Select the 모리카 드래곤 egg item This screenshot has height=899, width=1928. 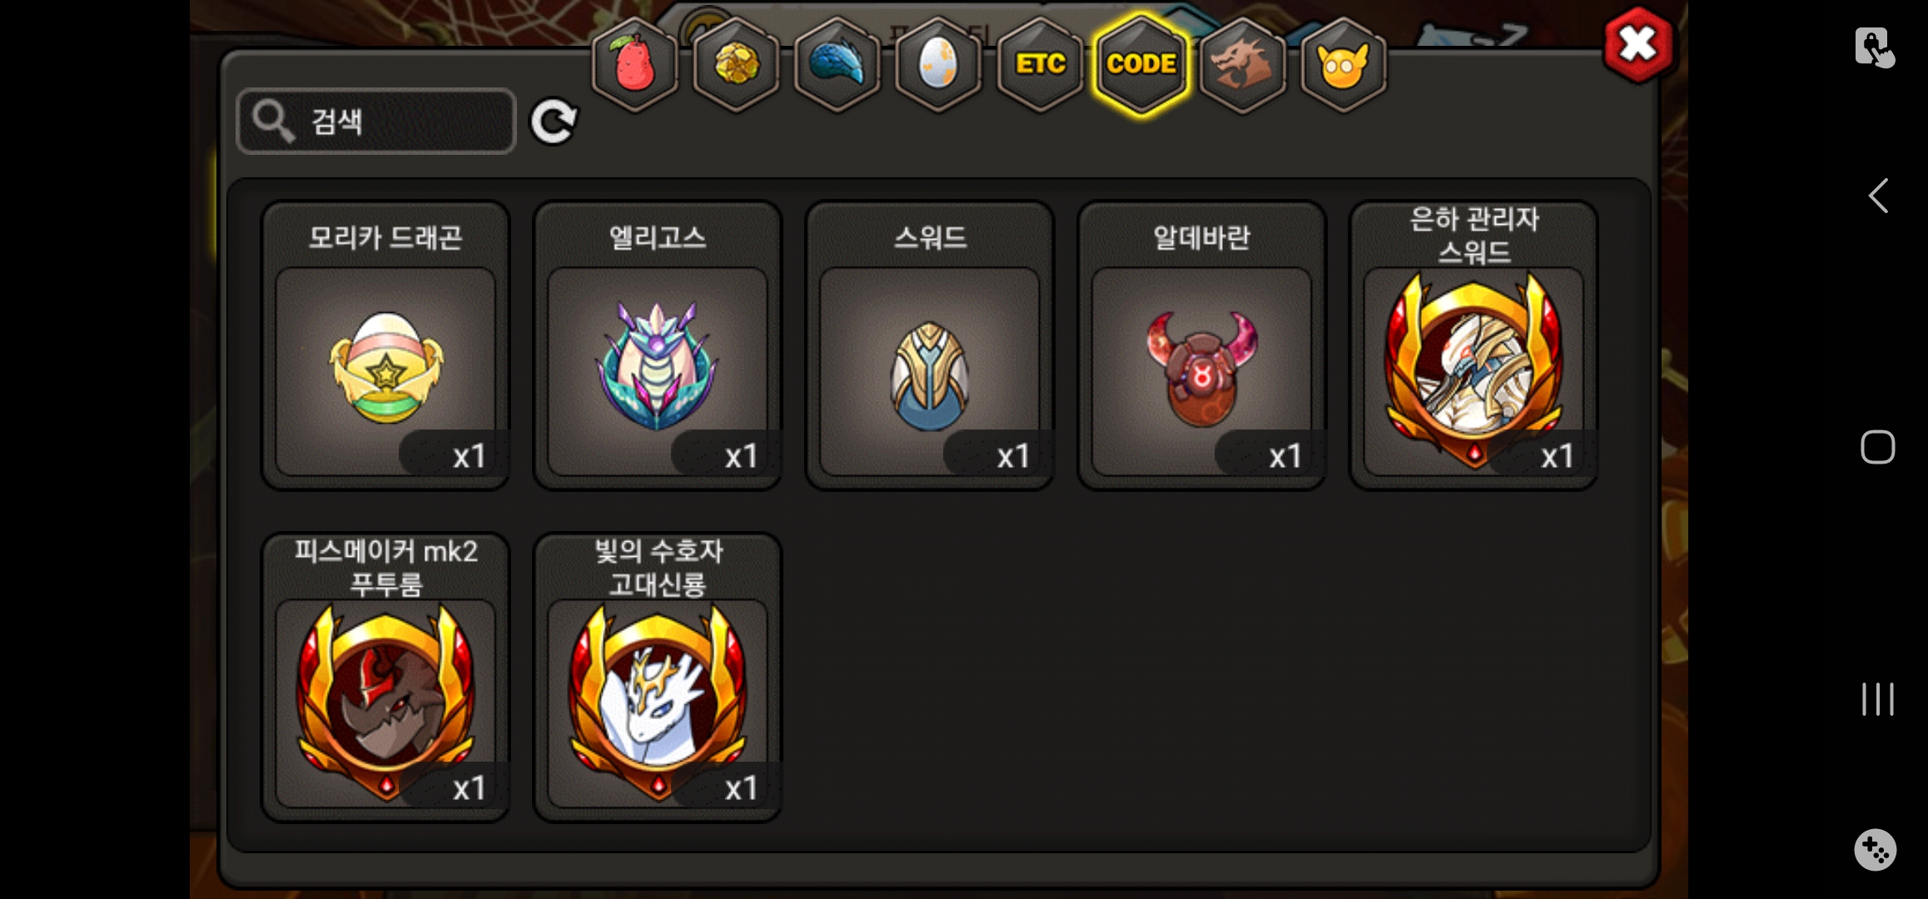pos(385,345)
